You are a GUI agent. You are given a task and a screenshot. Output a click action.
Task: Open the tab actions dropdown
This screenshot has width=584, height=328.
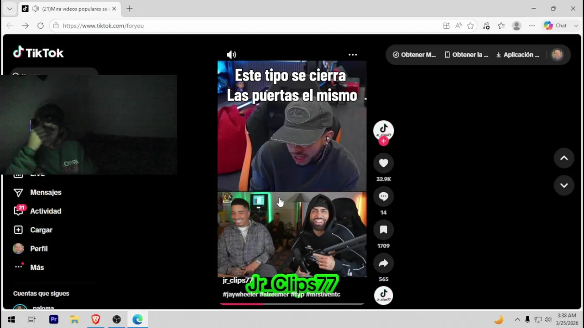[10, 9]
